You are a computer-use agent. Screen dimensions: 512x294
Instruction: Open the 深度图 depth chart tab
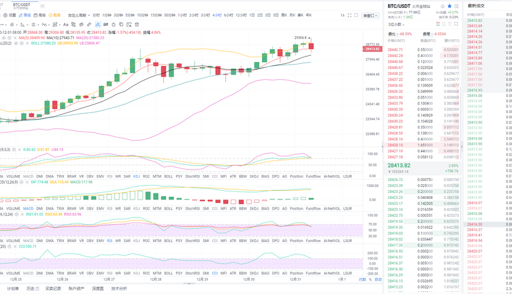click(x=97, y=289)
